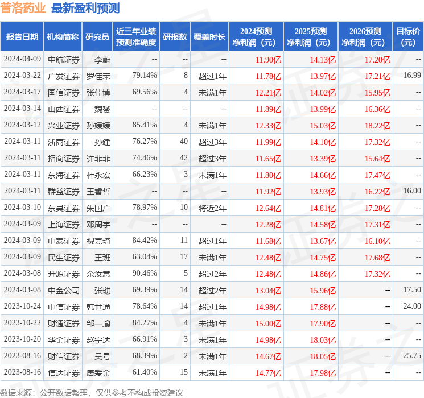Click the 普洛药业 title text
The image size is (424, 398).
(x=23, y=8)
